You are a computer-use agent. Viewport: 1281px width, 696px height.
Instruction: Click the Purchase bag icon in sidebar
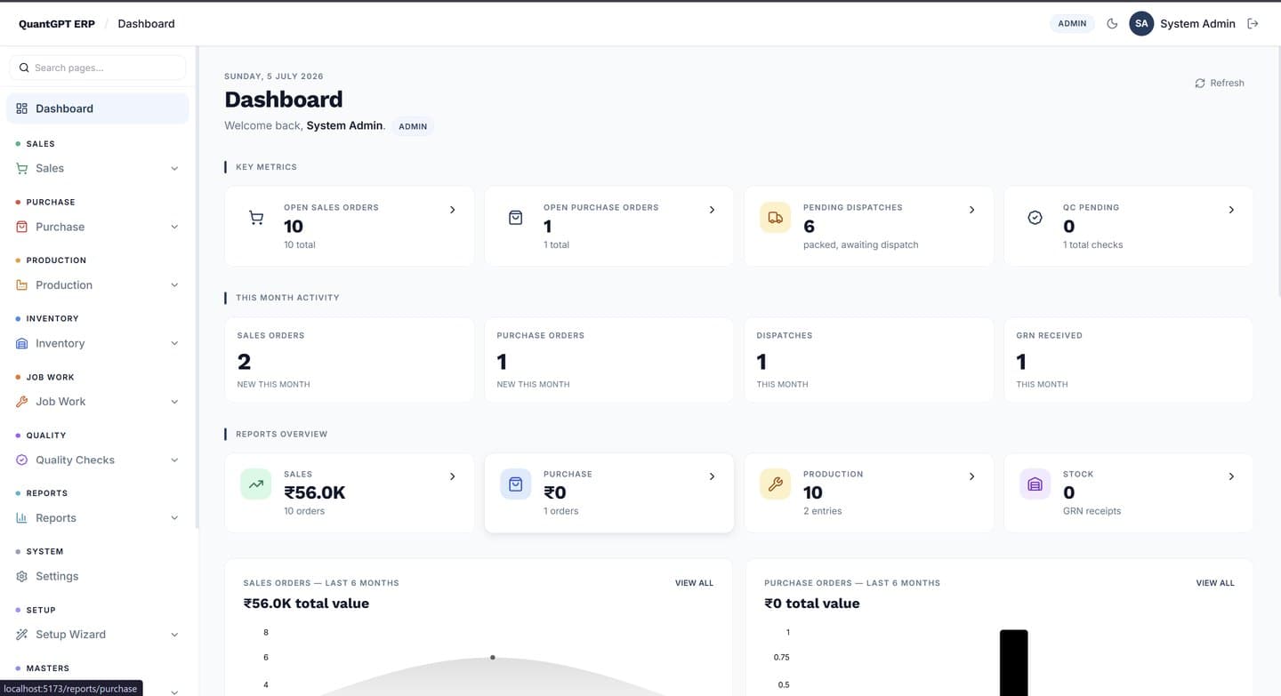22,227
